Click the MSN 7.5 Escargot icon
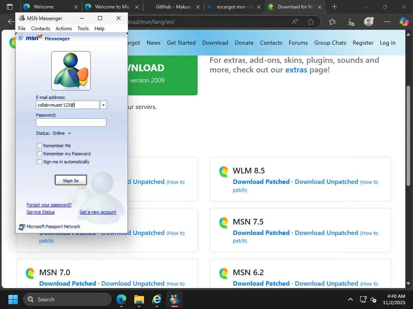 point(223,222)
